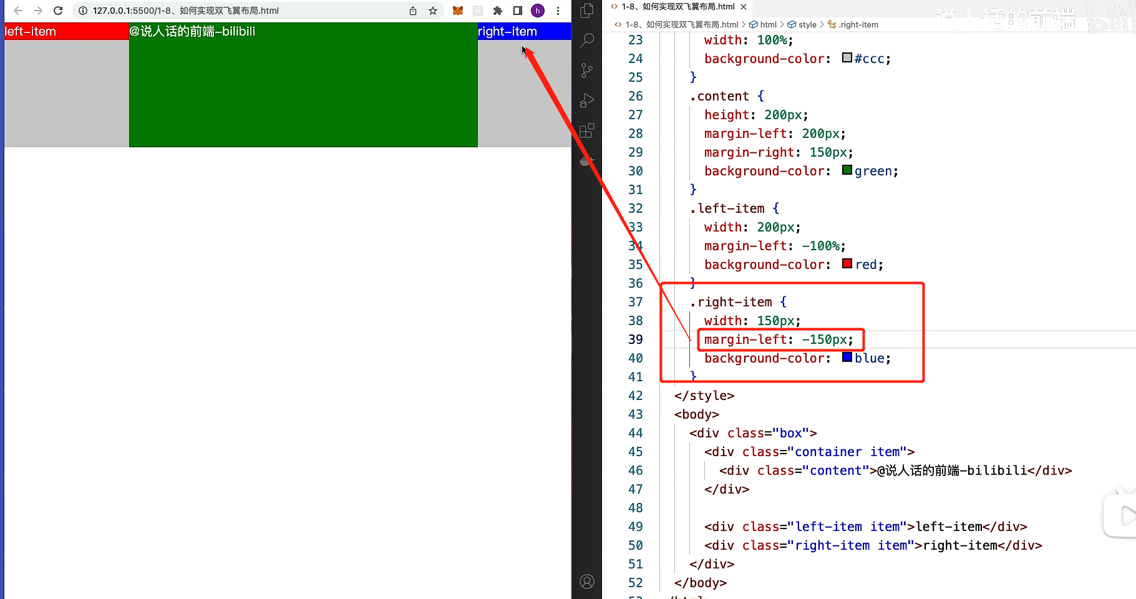The image size is (1136, 599).
Task: Click line number 44 in gutter
Action: click(635, 433)
